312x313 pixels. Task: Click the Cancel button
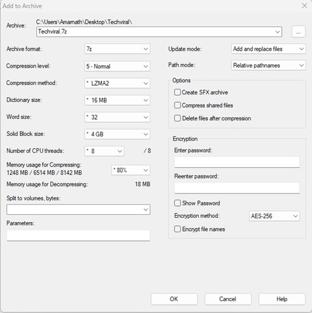tap(228, 299)
